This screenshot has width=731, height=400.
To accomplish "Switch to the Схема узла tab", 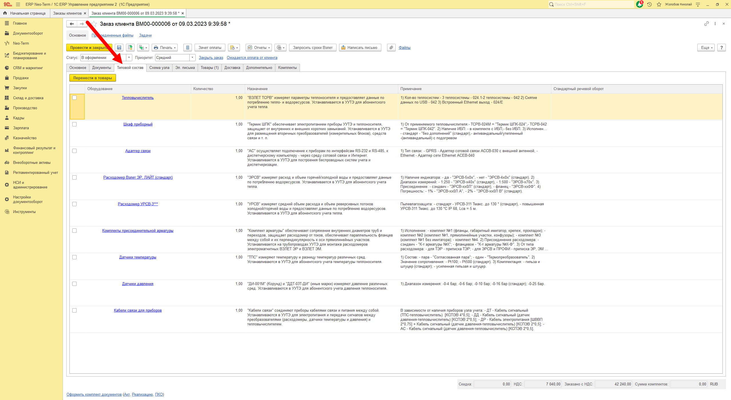I will click(x=159, y=68).
